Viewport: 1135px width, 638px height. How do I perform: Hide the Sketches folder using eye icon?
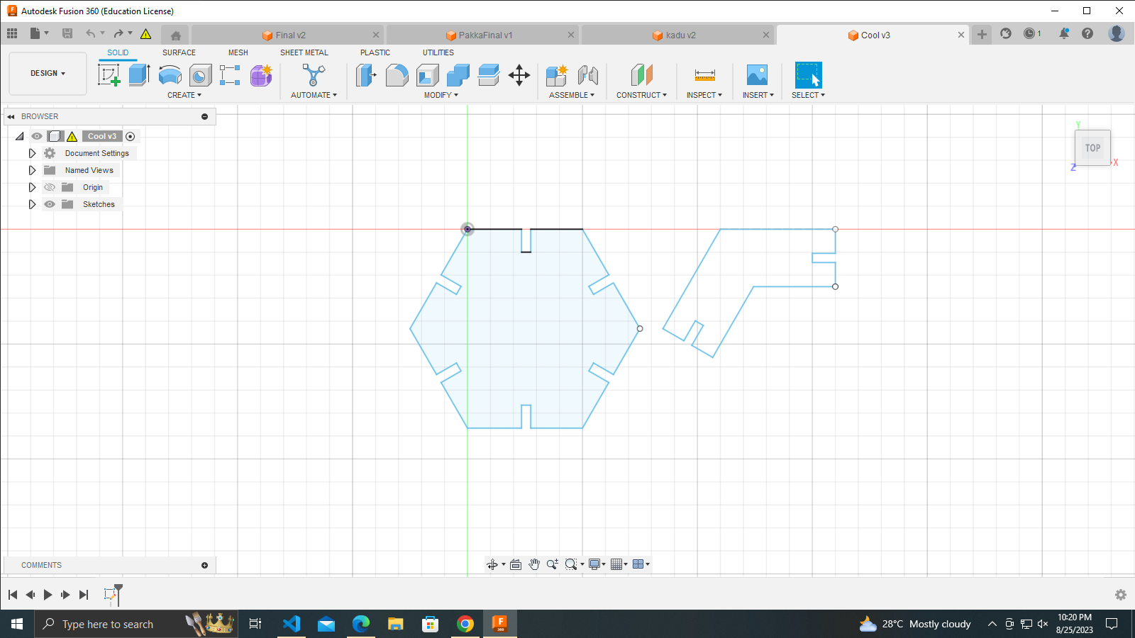click(x=50, y=204)
